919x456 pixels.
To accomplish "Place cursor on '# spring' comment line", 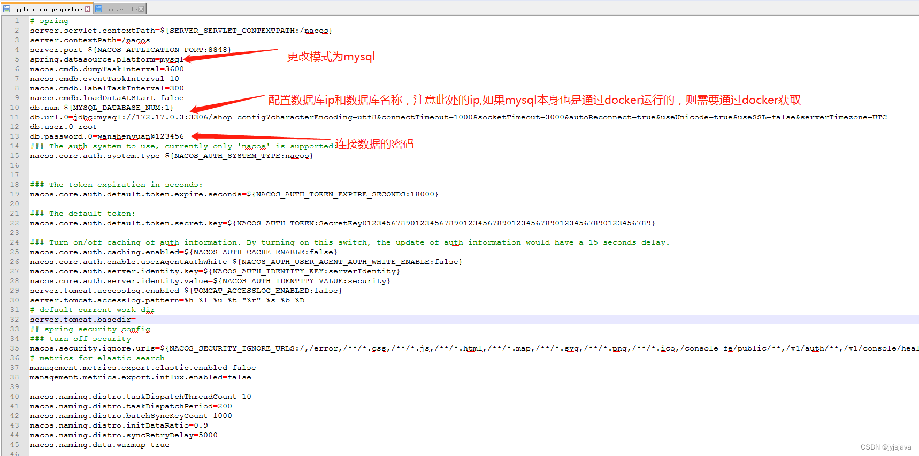I will click(x=49, y=21).
